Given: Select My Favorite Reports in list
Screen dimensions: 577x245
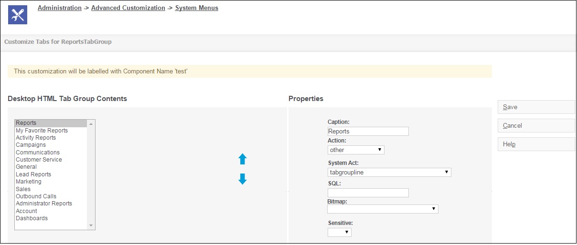Looking at the screenshot, I should point(42,131).
